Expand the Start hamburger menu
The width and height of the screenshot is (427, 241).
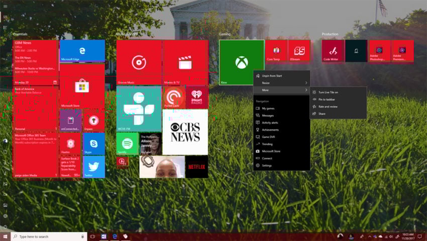pyautogui.click(x=5, y=6)
